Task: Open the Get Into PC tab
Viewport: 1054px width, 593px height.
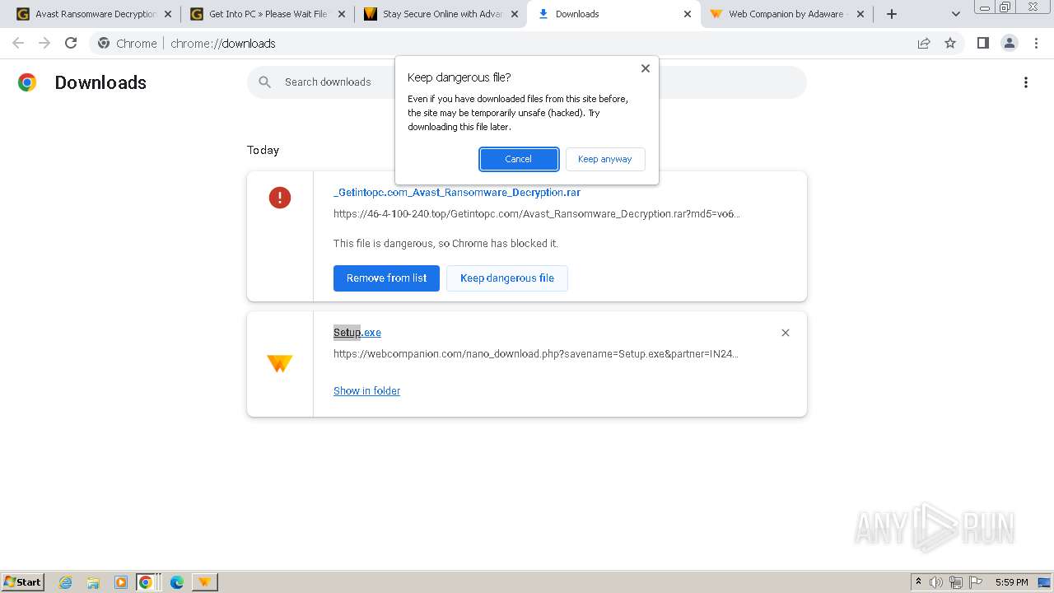Action: pyautogui.click(x=268, y=14)
